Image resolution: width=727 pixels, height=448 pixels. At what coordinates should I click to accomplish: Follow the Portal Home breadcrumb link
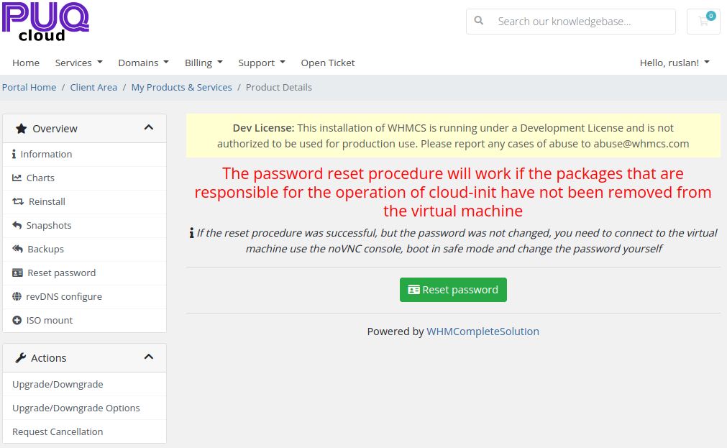[x=29, y=87]
